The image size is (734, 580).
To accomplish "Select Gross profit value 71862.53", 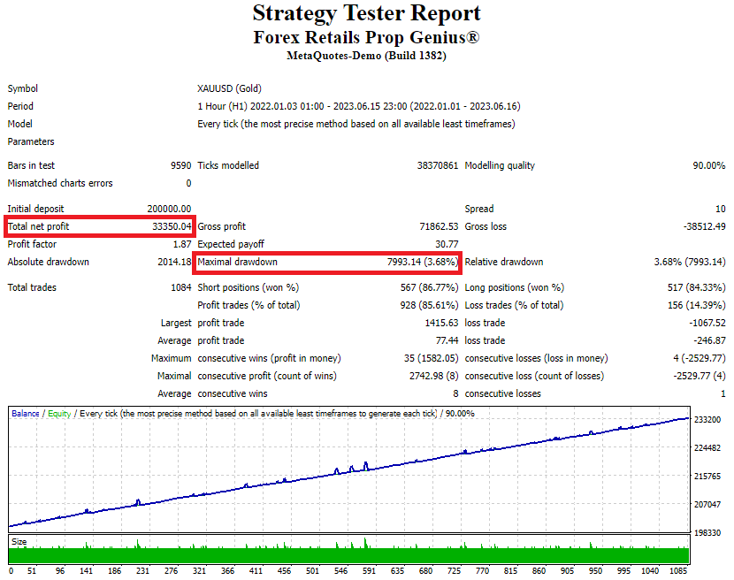I will pos(439,226).
